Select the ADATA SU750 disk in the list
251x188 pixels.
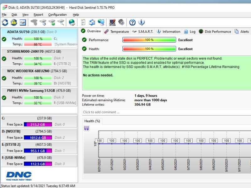[x=39, y=38]
